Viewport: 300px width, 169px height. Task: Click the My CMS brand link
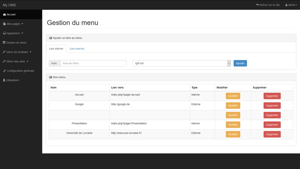(9, 5)
